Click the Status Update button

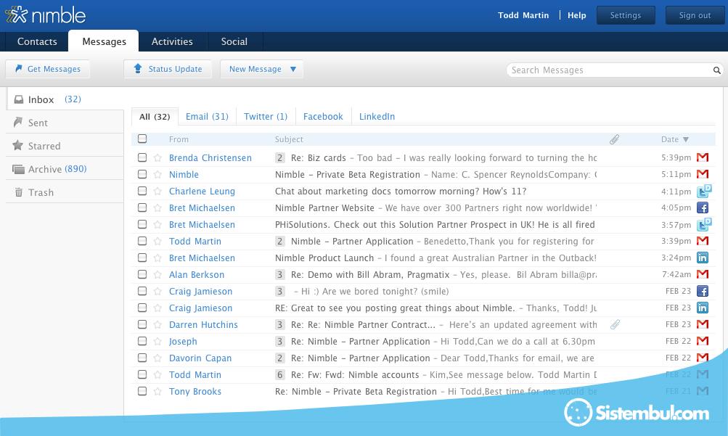(168, 69)
